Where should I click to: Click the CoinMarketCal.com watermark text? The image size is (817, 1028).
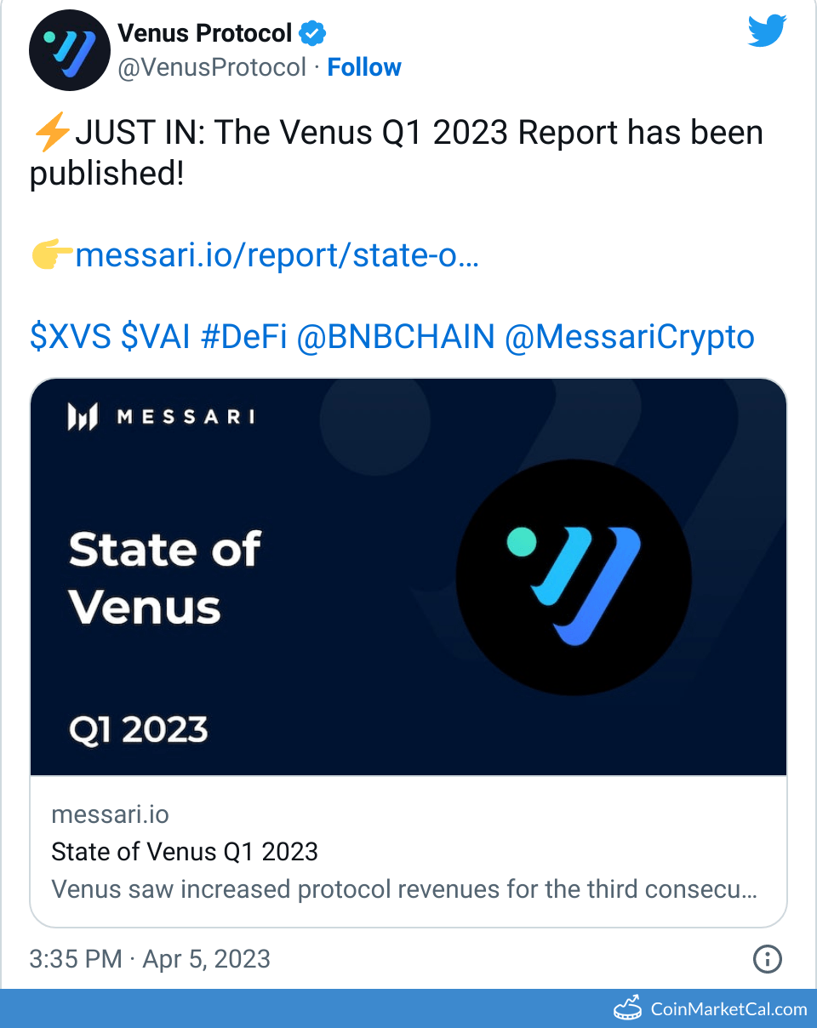(728, 1009)
